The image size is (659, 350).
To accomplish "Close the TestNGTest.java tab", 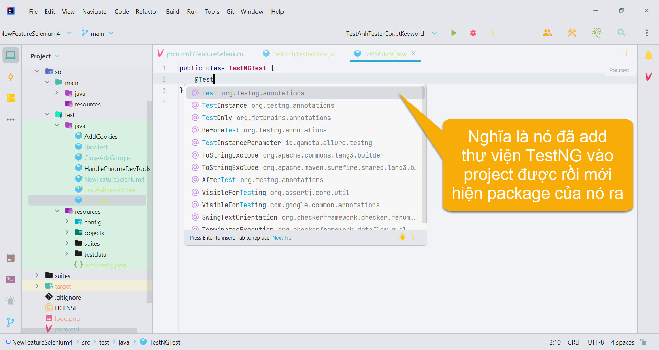I will coord(414,54).
